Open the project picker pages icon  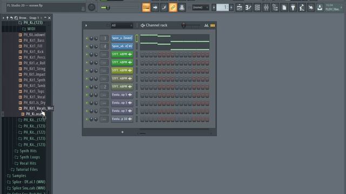coord(284,8)
